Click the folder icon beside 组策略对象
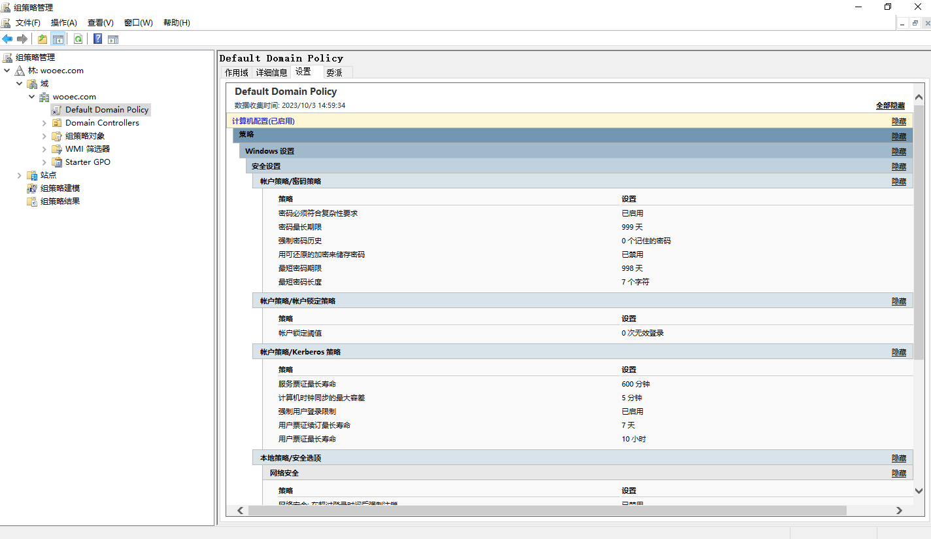931x539 pixels. pyautogui.click(x=57, y=135)
